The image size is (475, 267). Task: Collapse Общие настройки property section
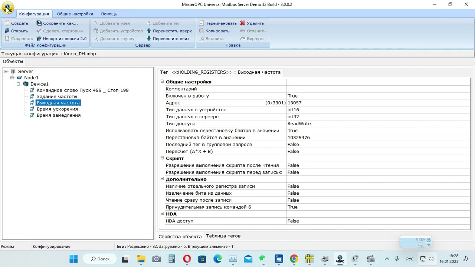[162, 81]
